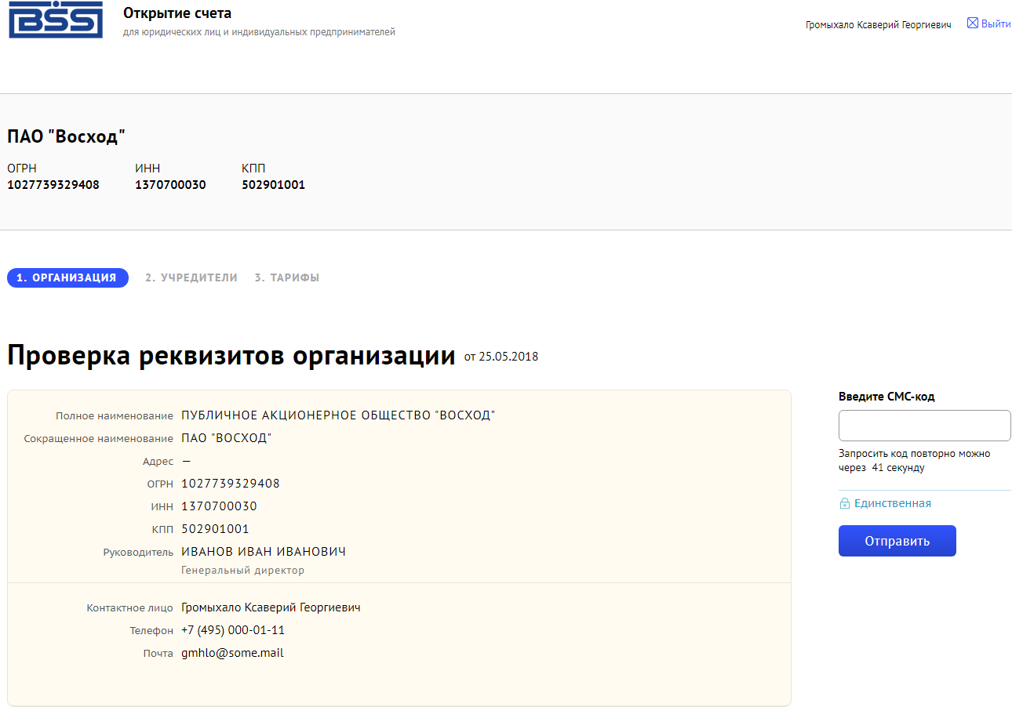Click the Полное наименование label
The width and height of the screenshot is (1012, 707).
[x=115, y=416]
